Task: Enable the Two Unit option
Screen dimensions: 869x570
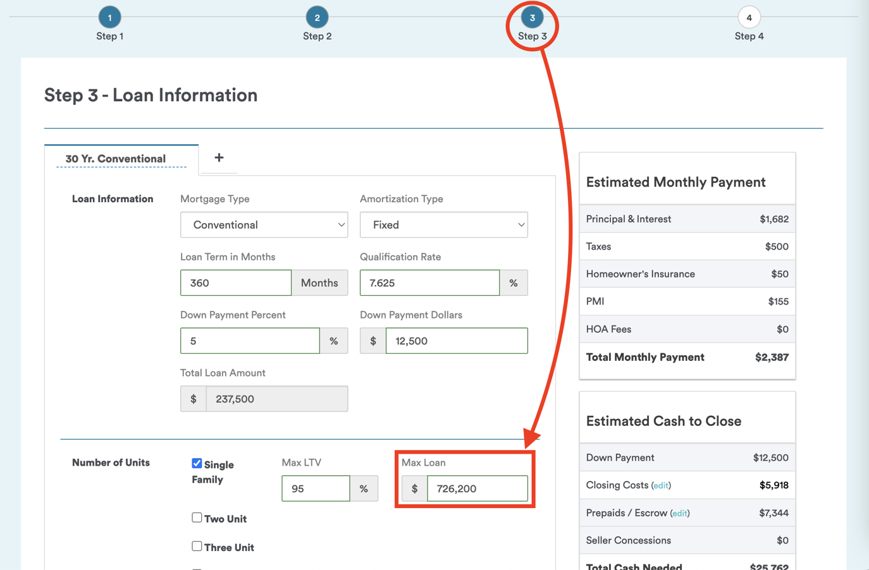Action: click(x=197, y=518)
